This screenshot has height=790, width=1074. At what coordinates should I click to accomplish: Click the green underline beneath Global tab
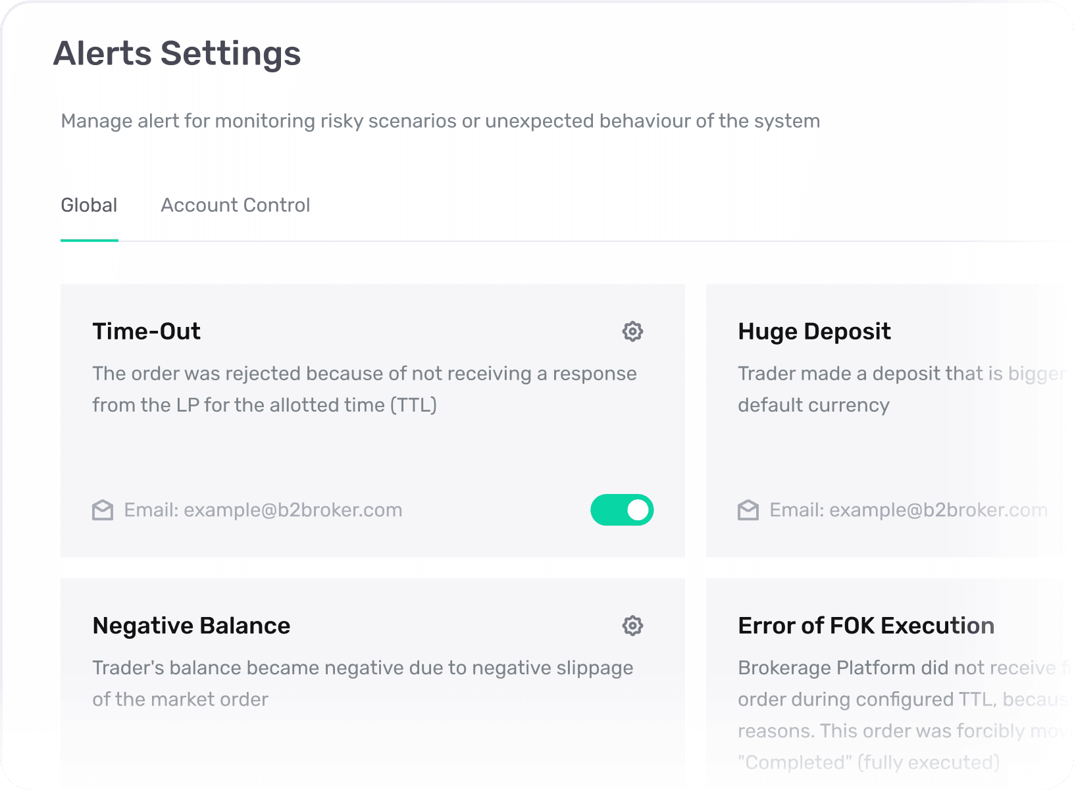pyautogui.click(x=89, y=240)
